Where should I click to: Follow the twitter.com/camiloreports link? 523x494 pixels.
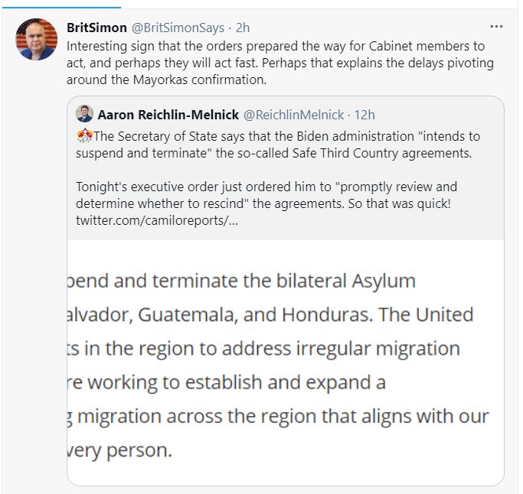pyautogui.click(x=157, y=220)
